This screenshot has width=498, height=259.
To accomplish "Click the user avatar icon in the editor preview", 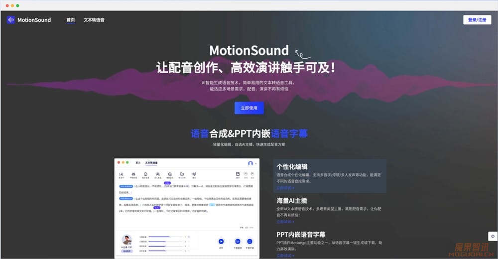I will click(250, 163).
